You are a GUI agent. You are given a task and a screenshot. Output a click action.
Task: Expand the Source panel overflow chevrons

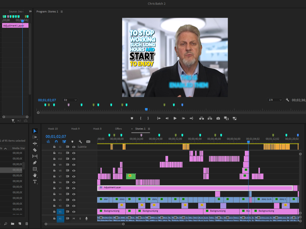click(x=30, y=12)
